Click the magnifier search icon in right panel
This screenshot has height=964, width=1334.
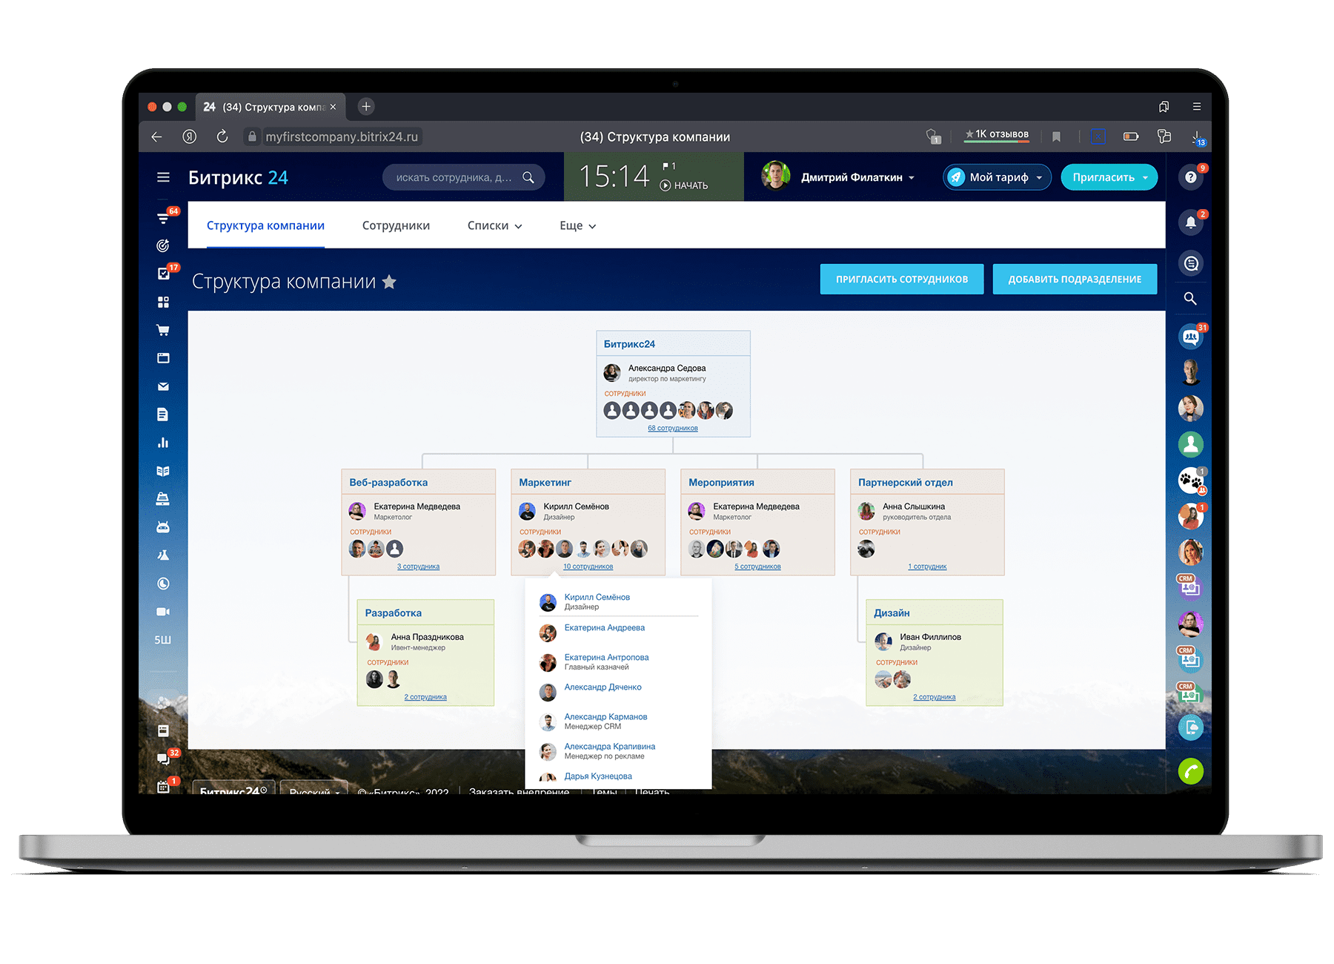[1190, 298]
